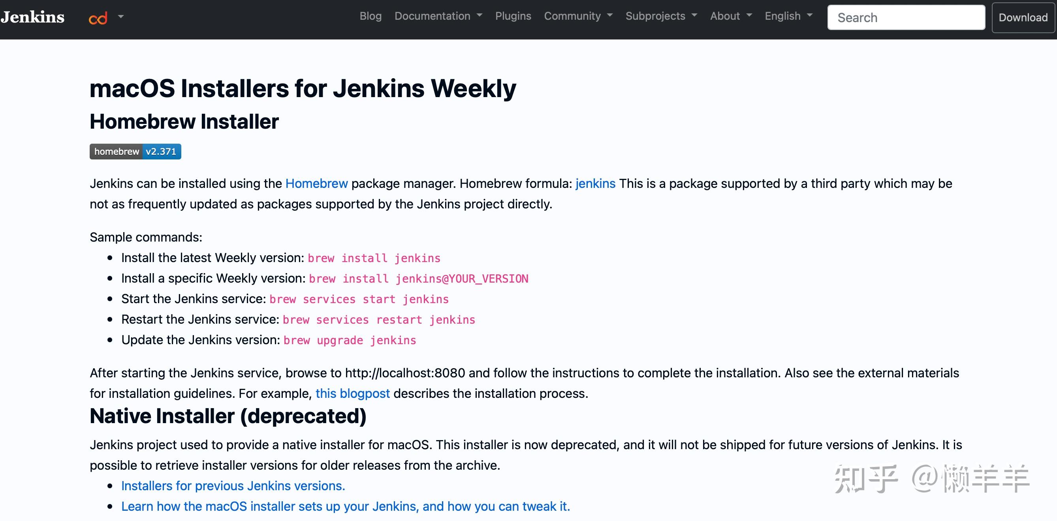Open the Homebrew package manager link
The width and height of the screenshot is (1057, 521).
316,184
